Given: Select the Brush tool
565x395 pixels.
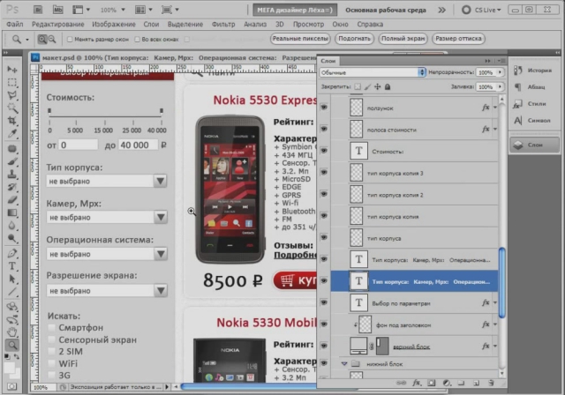Looking at the screenshot, I should point(12,161).
